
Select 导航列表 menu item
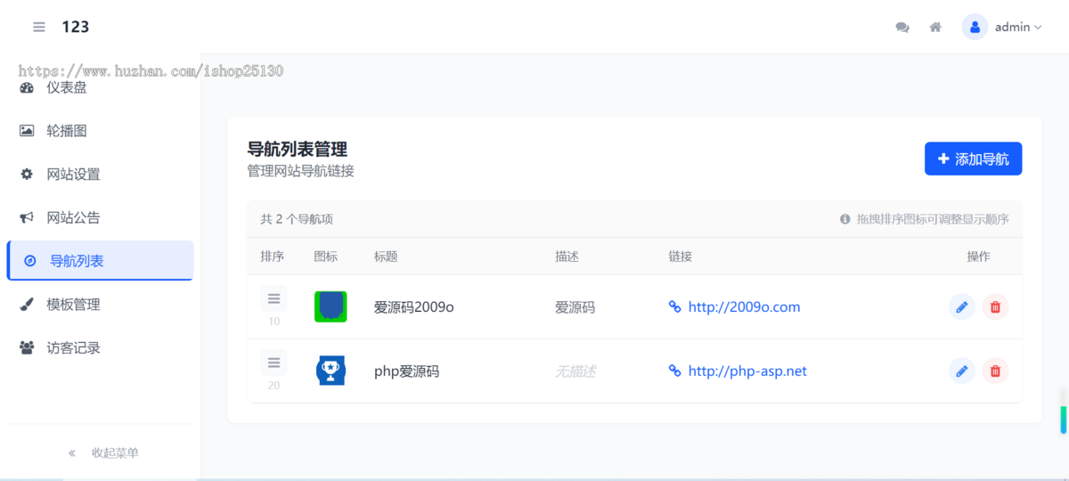point(100,261)
